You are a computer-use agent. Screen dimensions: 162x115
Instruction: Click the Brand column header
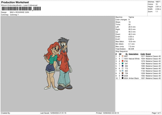pos(148,54)
